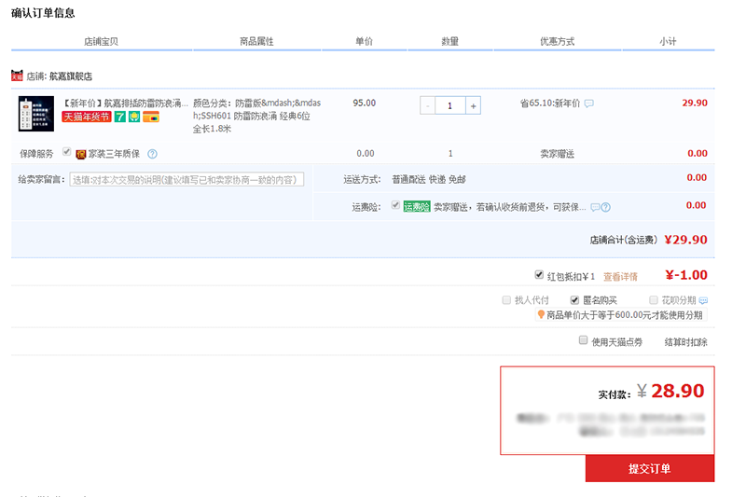Click the ¥29.90 store total amount
This screenshot has height=497, width=746.
tap(685, 240)
